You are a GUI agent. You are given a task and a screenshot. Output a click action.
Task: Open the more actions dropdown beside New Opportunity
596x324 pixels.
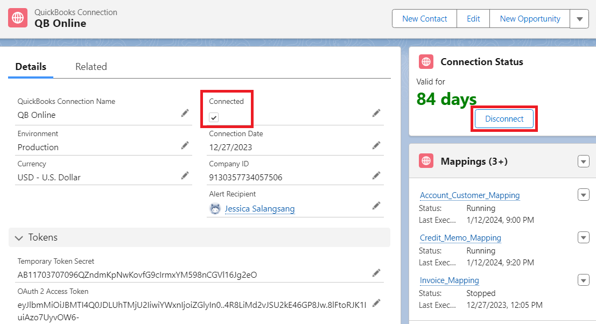[579, 19]
